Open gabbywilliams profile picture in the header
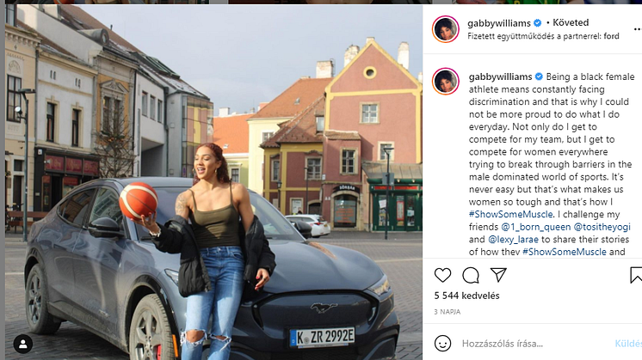The width and height of the screenshot is (642, 360). [x=446, y=29]
